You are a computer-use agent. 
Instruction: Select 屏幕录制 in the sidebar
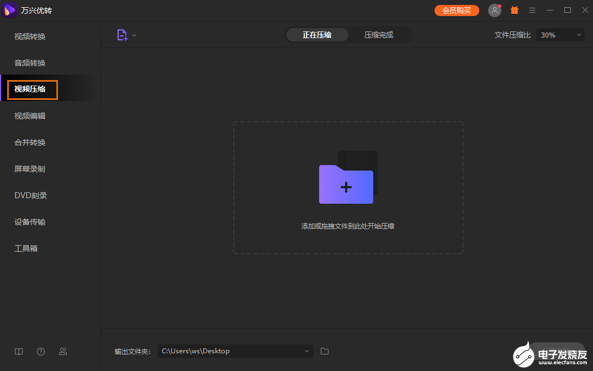(30, 169)
